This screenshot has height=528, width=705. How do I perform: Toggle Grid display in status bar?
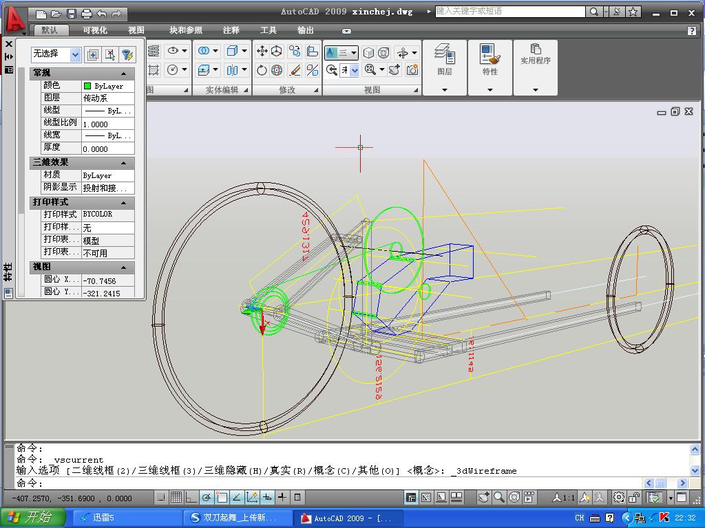(x=176, y=497)
